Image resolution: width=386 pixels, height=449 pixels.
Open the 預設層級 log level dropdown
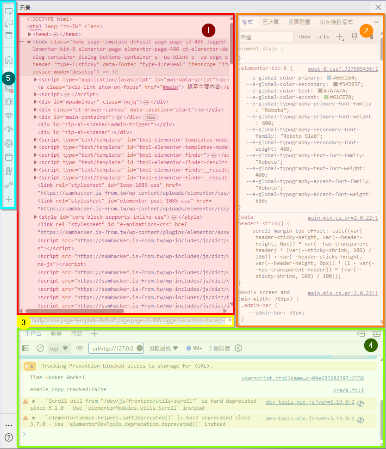point(163,348)
